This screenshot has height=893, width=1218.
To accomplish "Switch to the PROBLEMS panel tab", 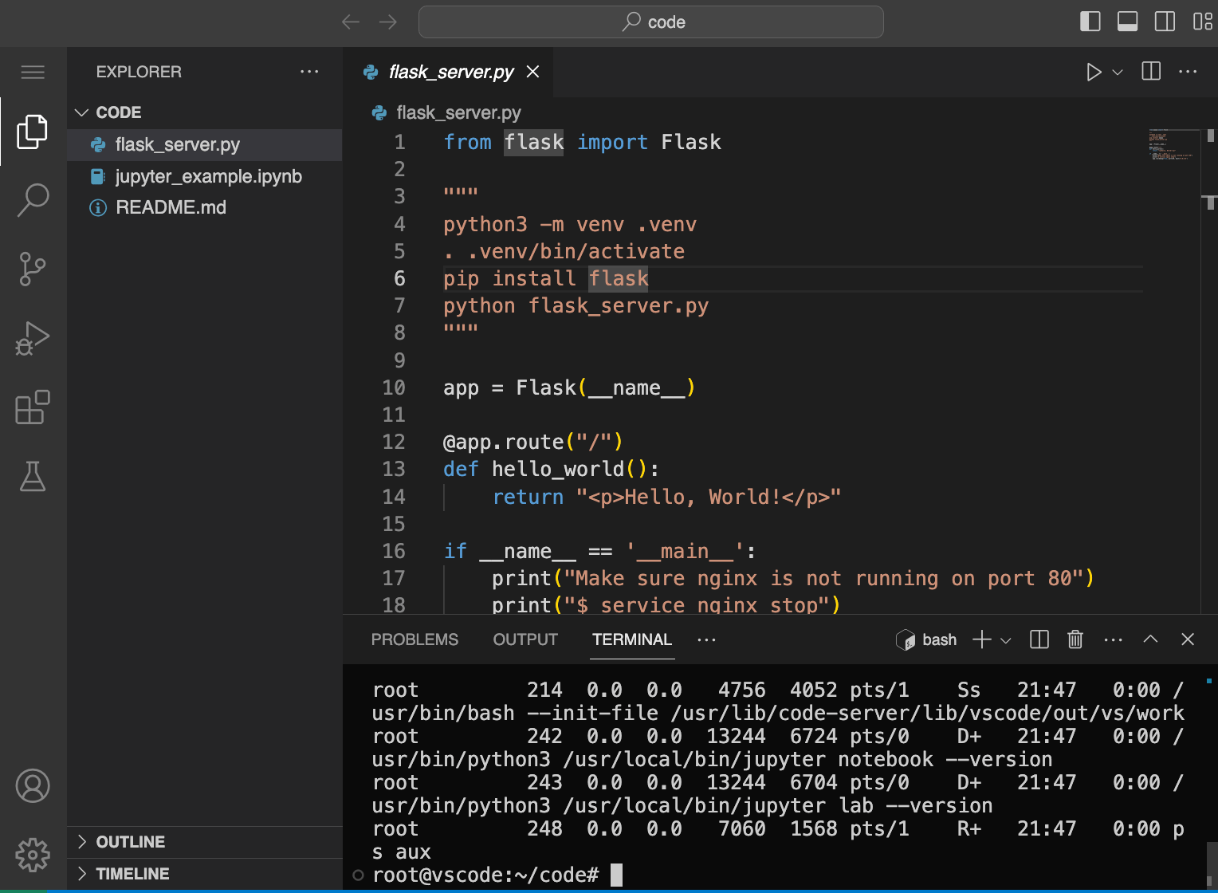I will click(415, 639).
